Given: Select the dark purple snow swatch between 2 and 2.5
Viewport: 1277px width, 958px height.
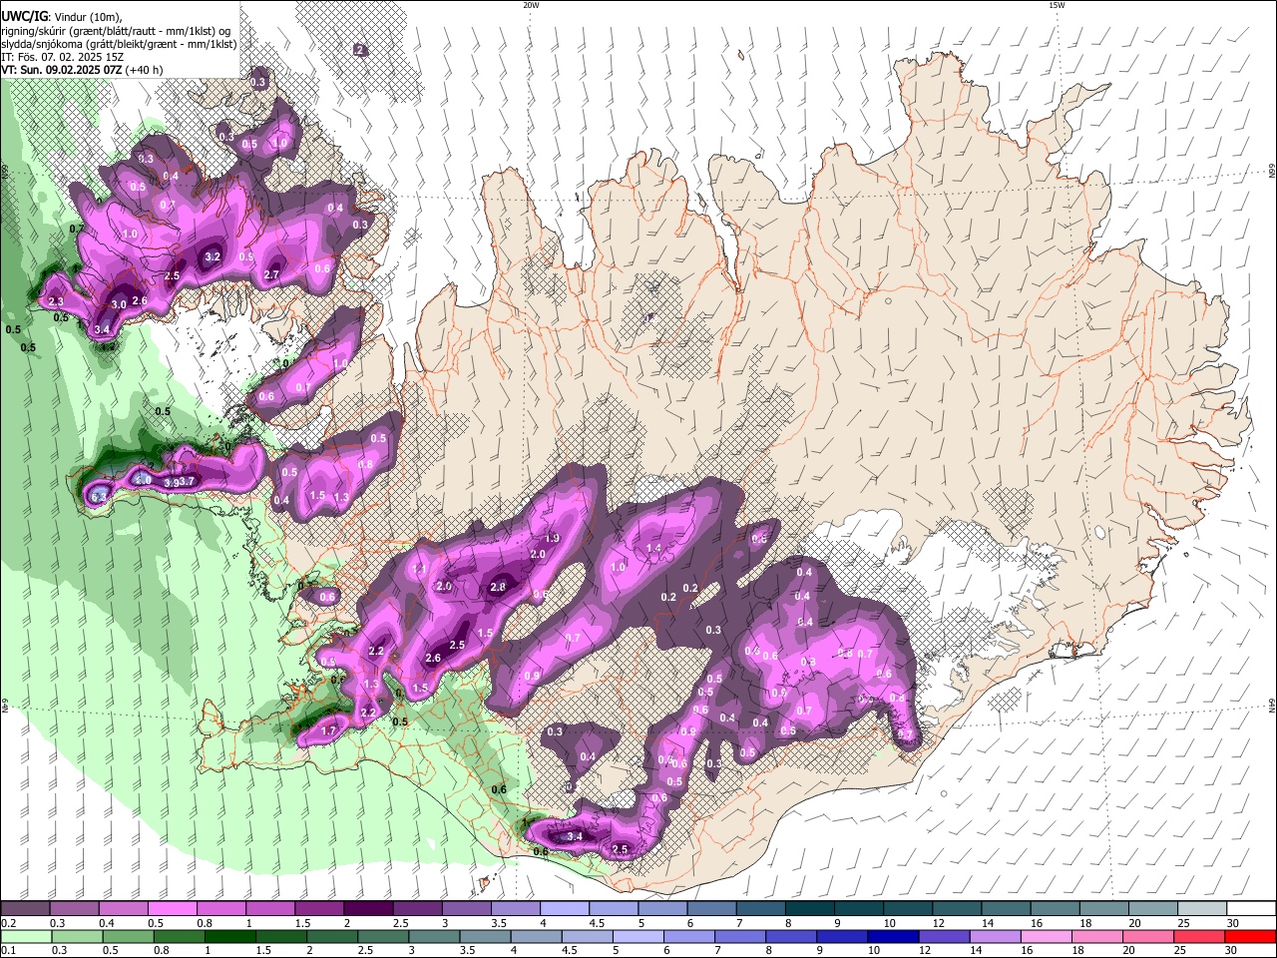Looking at the screenshot, I should [367, 909].
